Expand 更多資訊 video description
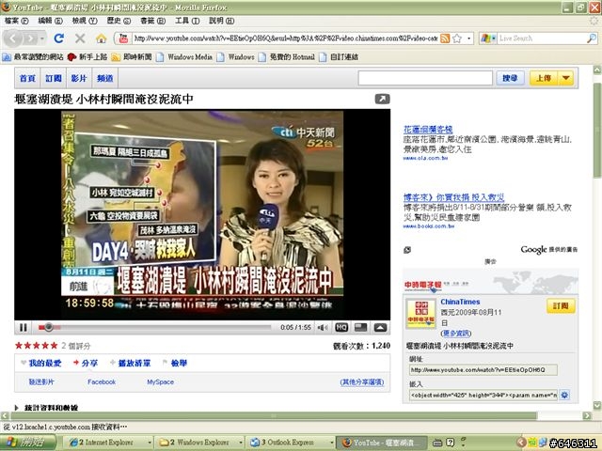This screenshot has width=602, height=451. click(x=455, y=333)
